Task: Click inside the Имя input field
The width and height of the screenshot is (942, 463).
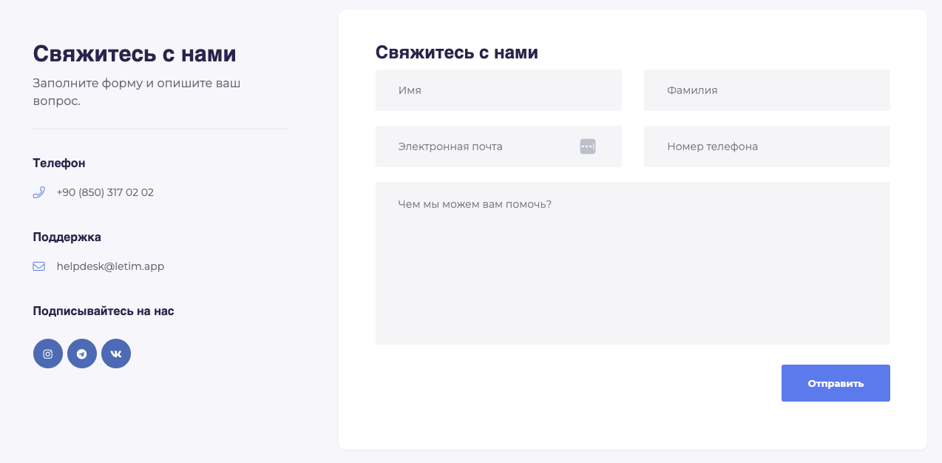Action: [x=498, y=89]
